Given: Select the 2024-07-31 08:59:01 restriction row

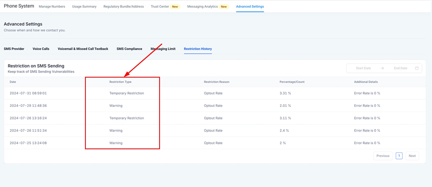Looking at the screenshot, I should click(28, 93).
